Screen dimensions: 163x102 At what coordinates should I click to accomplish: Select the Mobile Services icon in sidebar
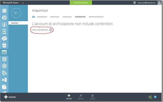pyautogui.click(x=4, y=31)
